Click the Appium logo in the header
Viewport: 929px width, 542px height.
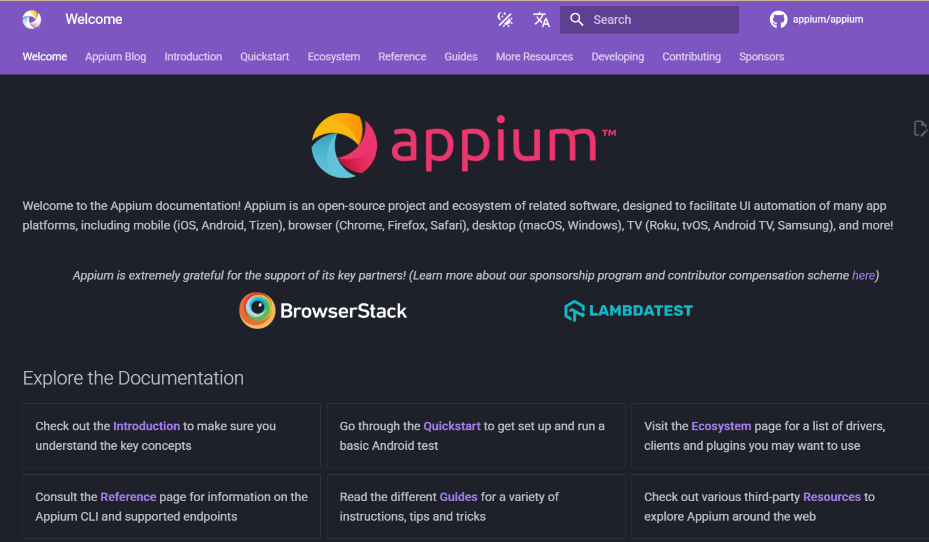coord(31,19)
